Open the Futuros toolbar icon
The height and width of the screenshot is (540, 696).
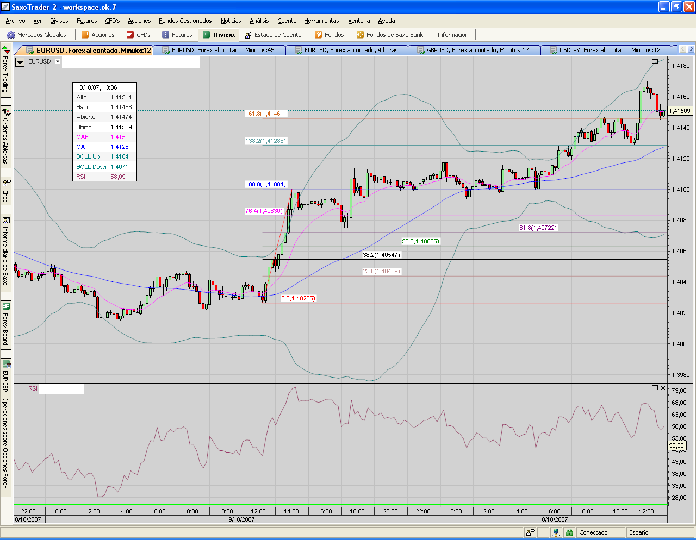(x=166, y=35)
